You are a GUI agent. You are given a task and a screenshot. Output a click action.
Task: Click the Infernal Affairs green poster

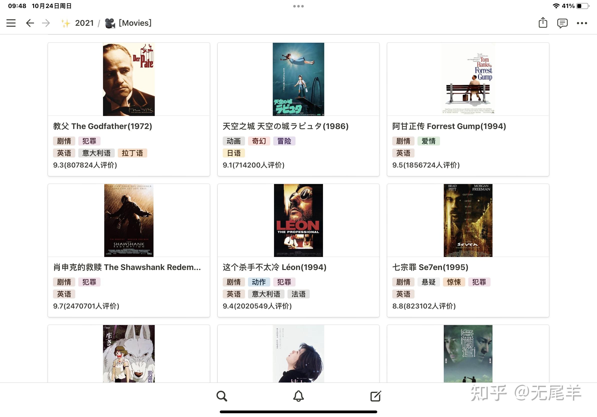point(468,353)
